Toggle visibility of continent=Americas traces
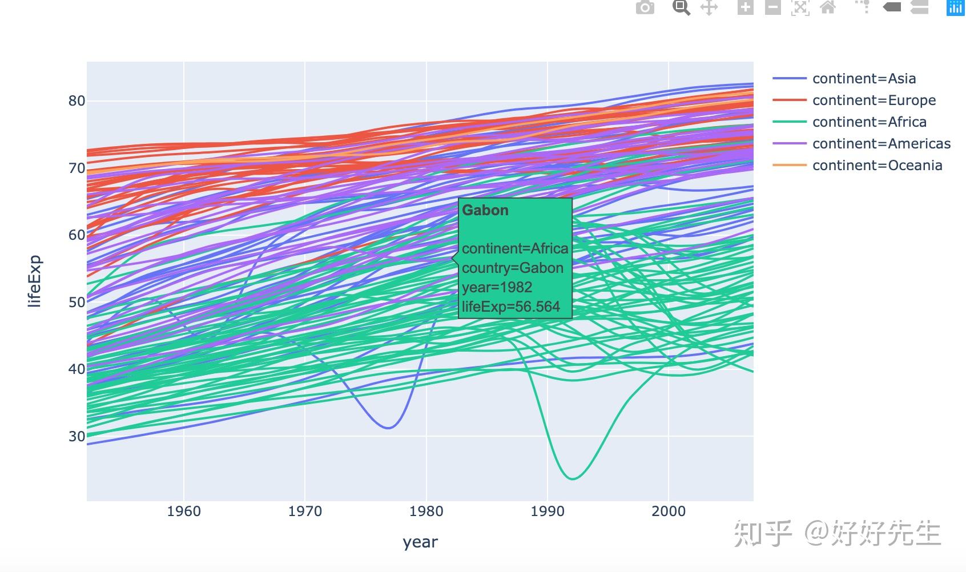966x572 pixels. (881, 143)
